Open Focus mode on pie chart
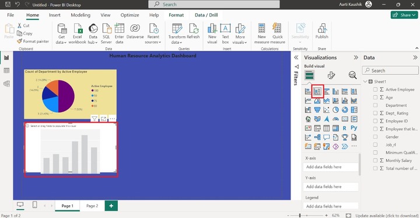This screenshot has height=218, width=420. pyautogui.click(x=103, y=119)
